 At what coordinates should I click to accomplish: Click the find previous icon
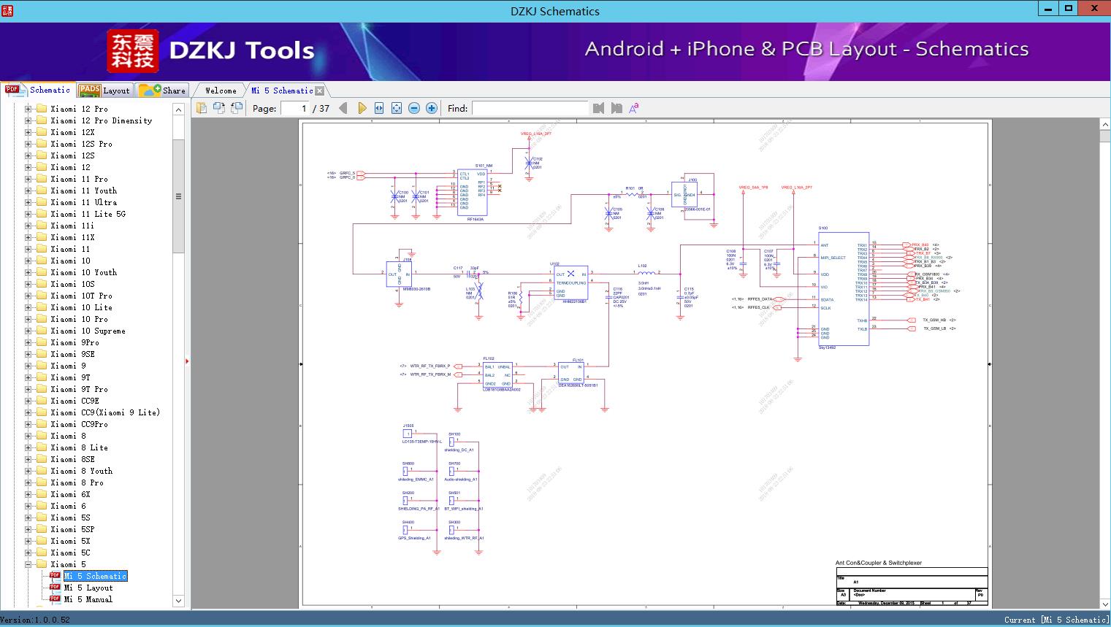[x=599, y=108]
